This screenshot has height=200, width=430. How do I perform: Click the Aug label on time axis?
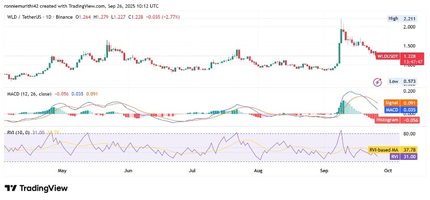(x=259, y=171)
